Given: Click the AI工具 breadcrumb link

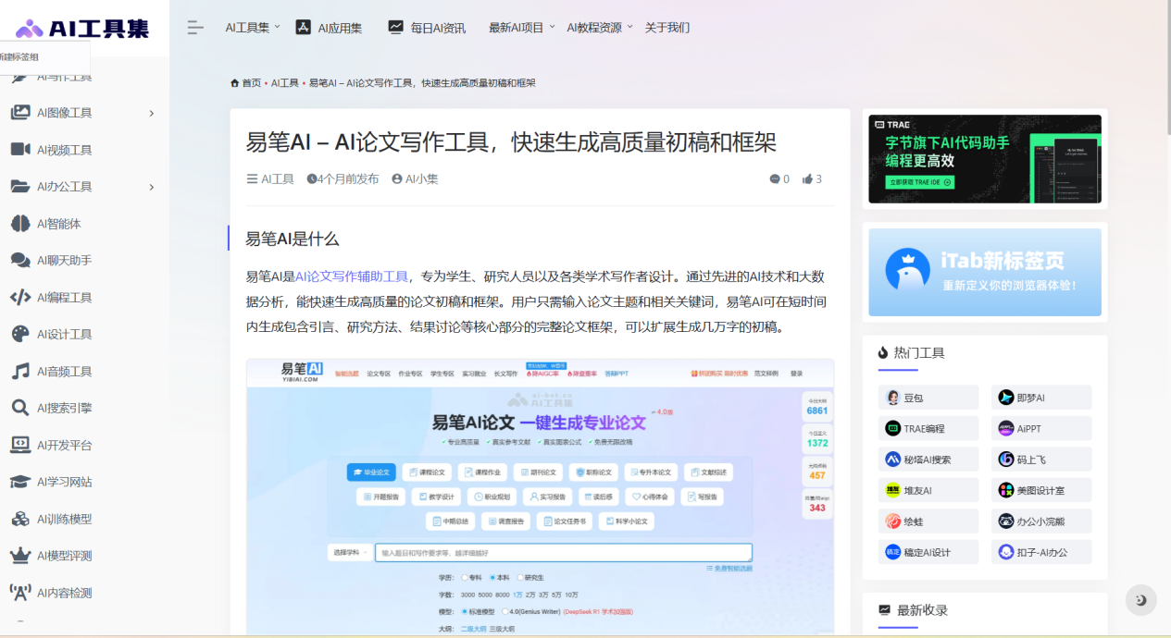Looking at the screenshot, I should 285,83.
